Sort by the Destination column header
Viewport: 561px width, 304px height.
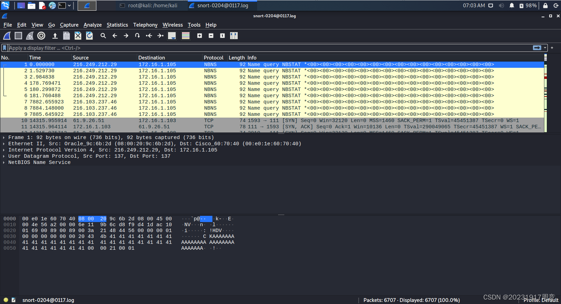tap(170, 58)
